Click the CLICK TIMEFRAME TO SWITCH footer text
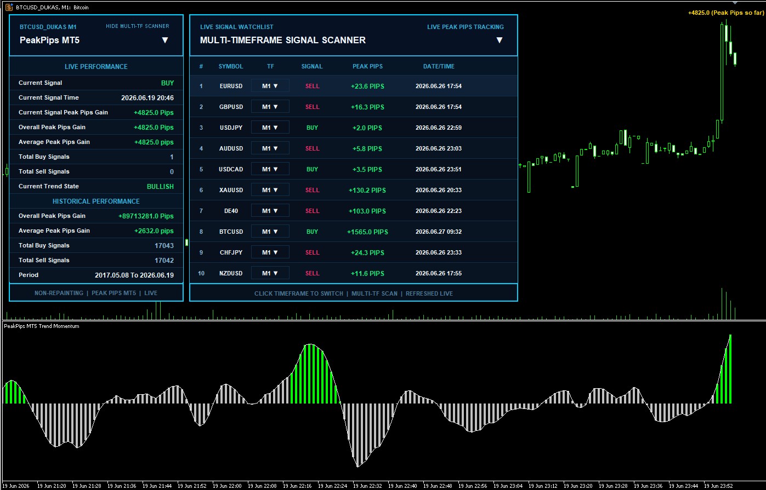The image size is (766, 490). (299, 293)
